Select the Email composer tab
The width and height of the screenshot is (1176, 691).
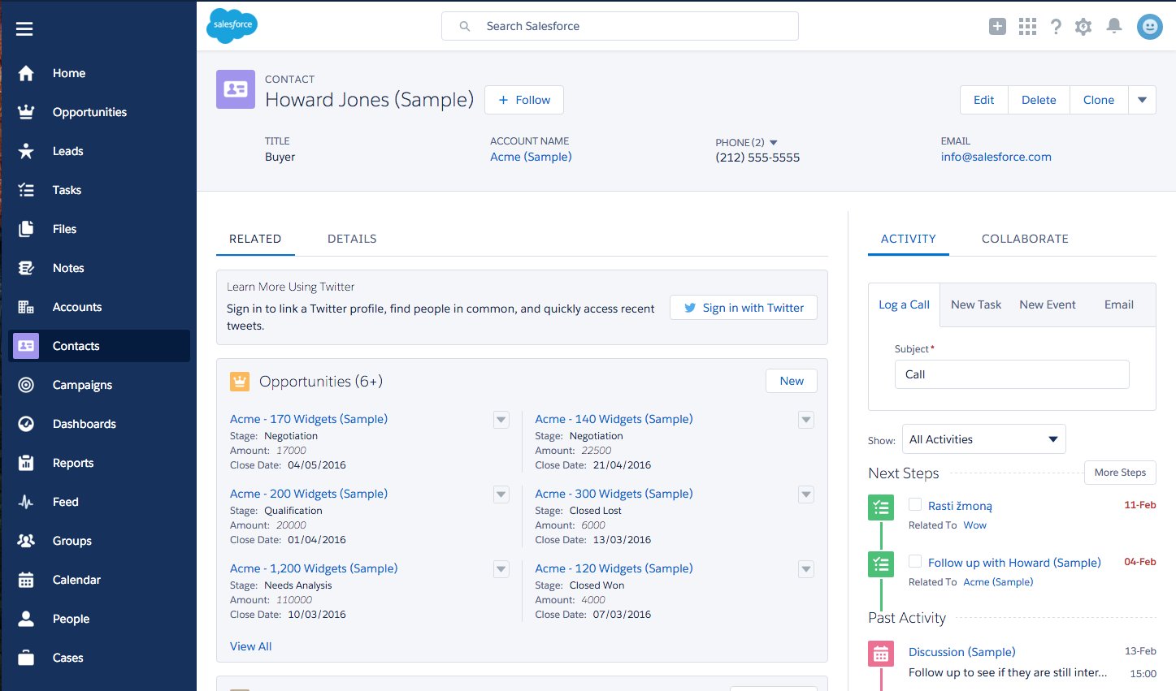[x=1119, y=304]
